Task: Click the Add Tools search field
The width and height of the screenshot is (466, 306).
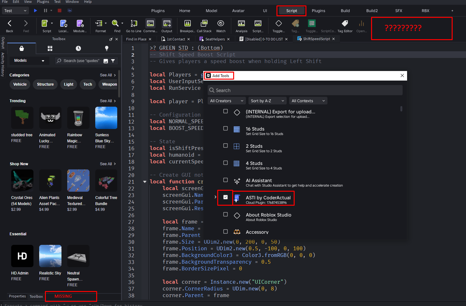Action: coord(305,90)
